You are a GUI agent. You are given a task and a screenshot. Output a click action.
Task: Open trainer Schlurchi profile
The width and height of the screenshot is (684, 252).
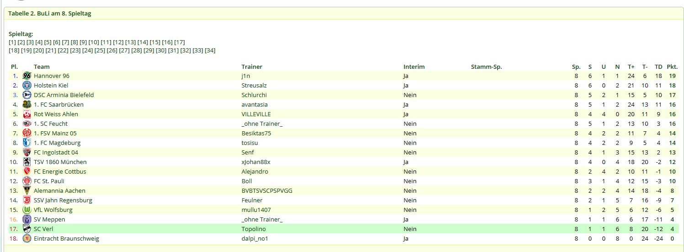[254, 95]
